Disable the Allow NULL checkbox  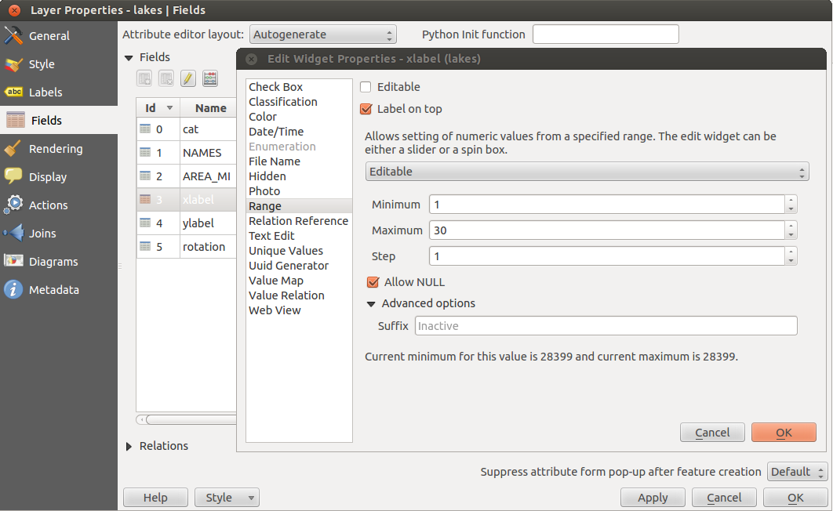coord(373,282)
